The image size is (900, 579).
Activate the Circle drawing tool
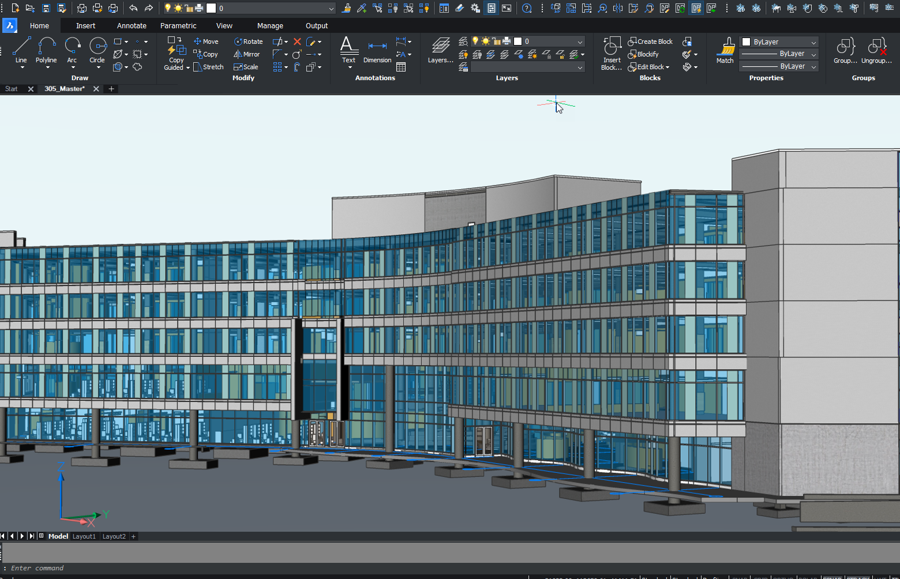coord(97,51)
